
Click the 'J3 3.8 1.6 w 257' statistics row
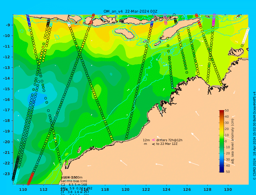click(x=75, y=192)
